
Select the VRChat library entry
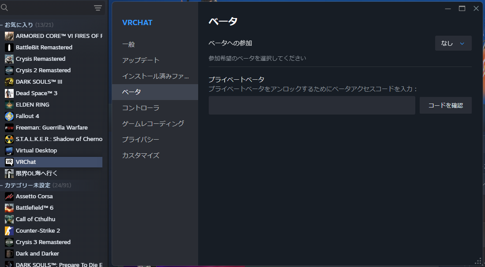click(51, 162)
